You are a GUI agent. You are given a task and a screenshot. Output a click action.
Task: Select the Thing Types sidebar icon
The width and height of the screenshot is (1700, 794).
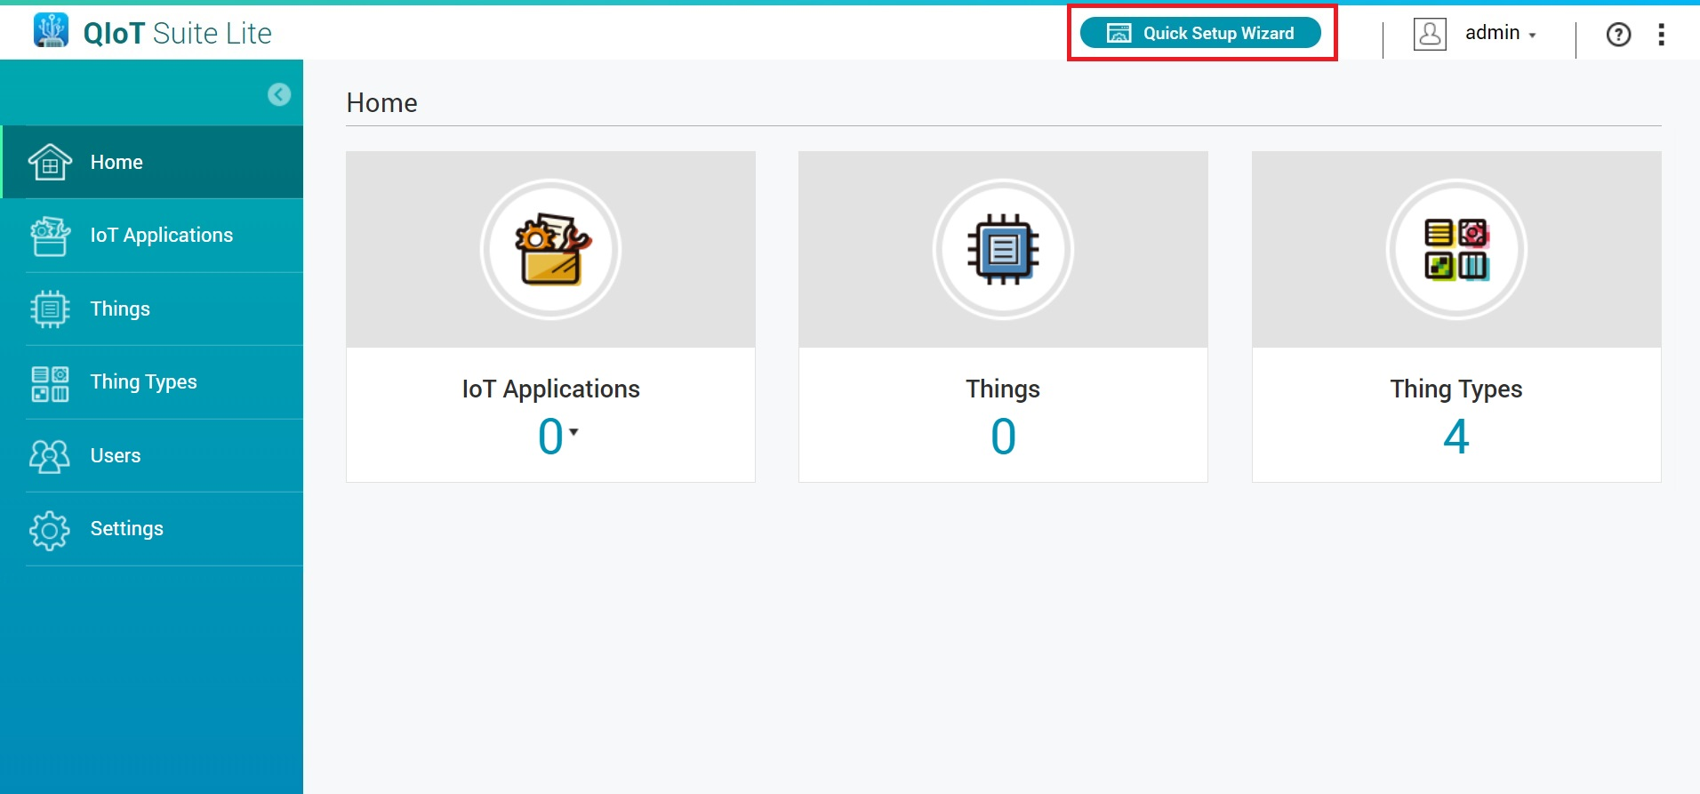coord(50,383)
